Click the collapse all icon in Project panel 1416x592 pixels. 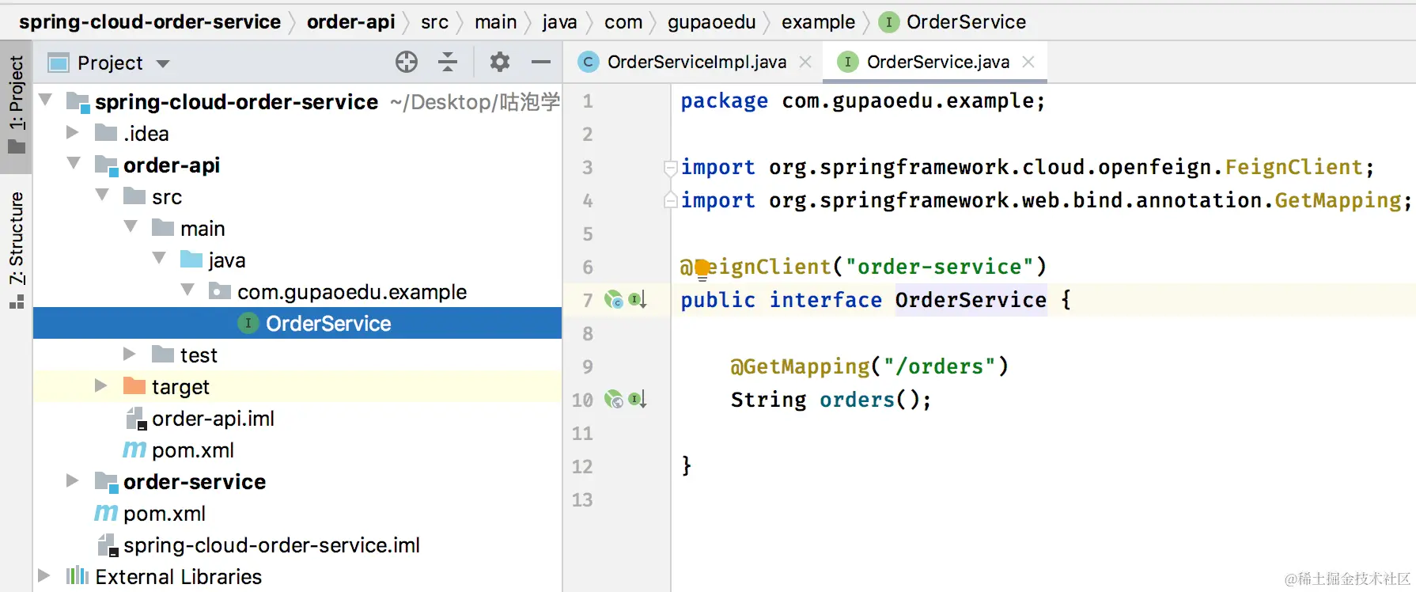(448, 62)
